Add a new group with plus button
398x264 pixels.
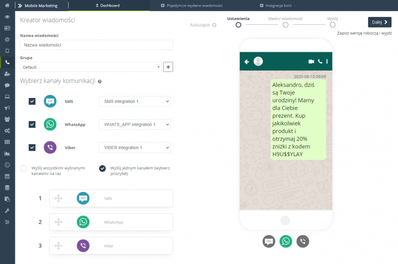click(x=168, y=67)
